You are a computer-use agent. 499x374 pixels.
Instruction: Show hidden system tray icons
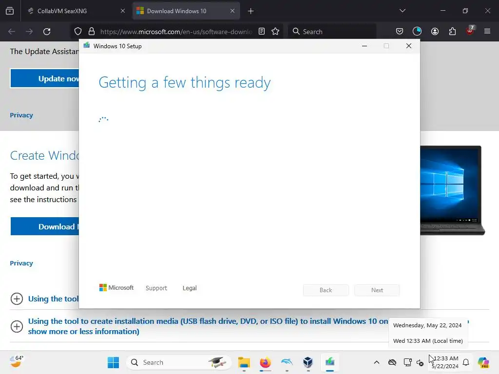[377, 362]
